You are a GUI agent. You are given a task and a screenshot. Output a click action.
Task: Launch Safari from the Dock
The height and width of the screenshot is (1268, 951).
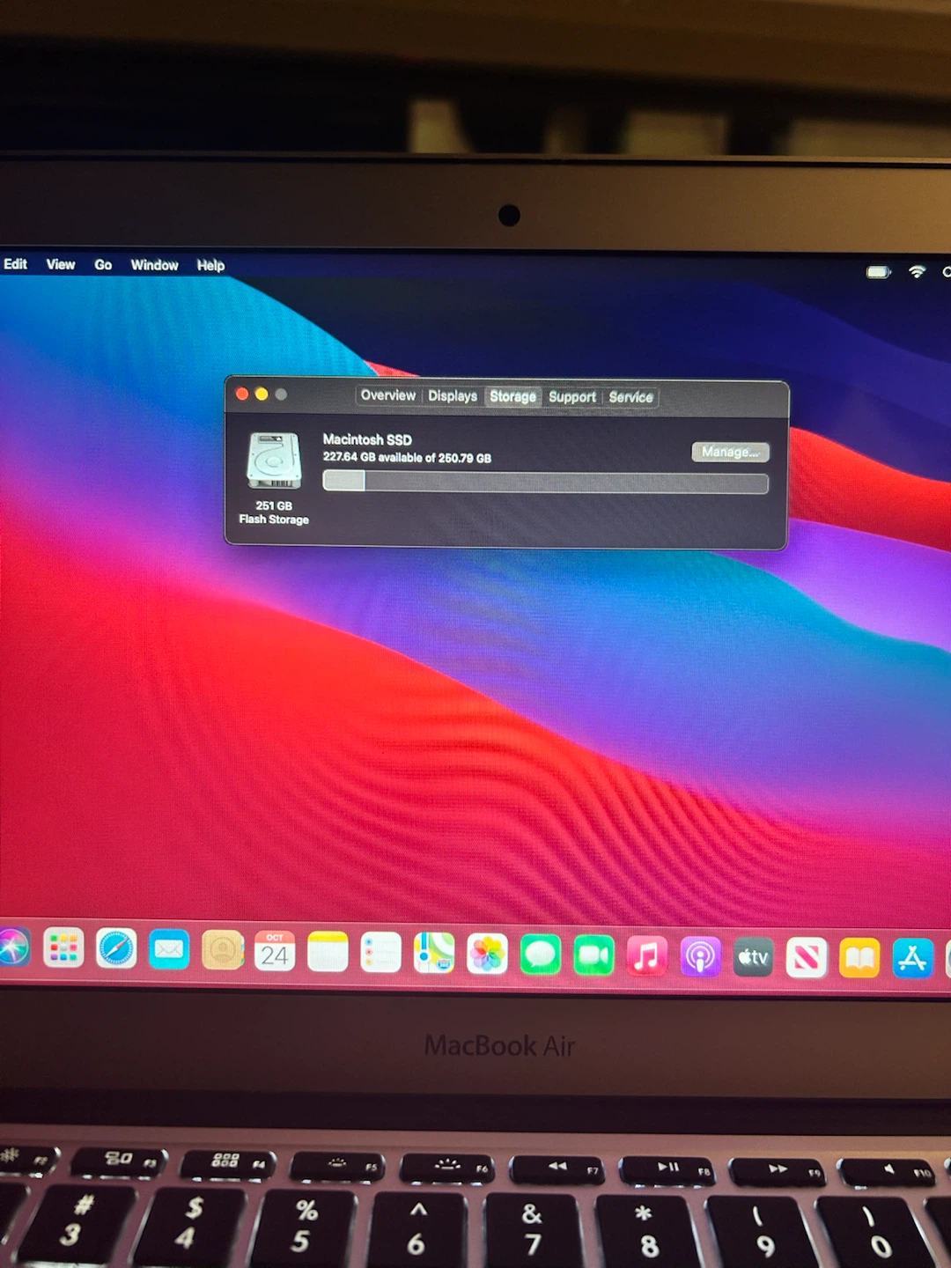click(x=116, y=949)
